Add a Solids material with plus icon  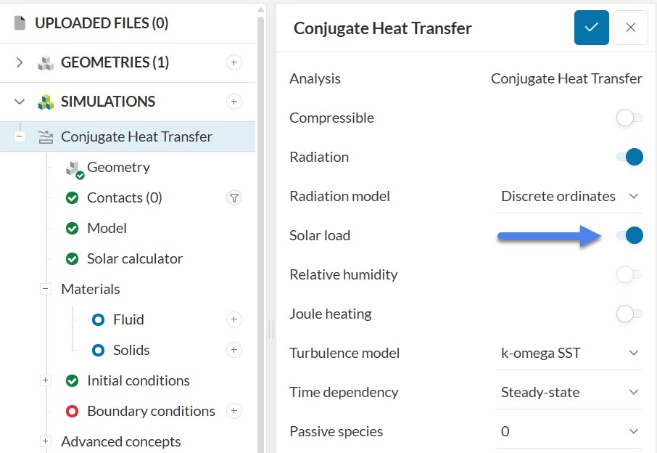[234, 350]
